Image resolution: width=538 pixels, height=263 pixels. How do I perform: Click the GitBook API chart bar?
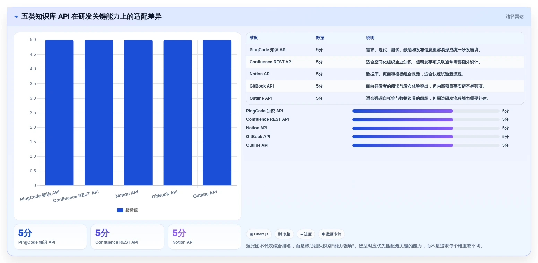[x=177, y=113]
